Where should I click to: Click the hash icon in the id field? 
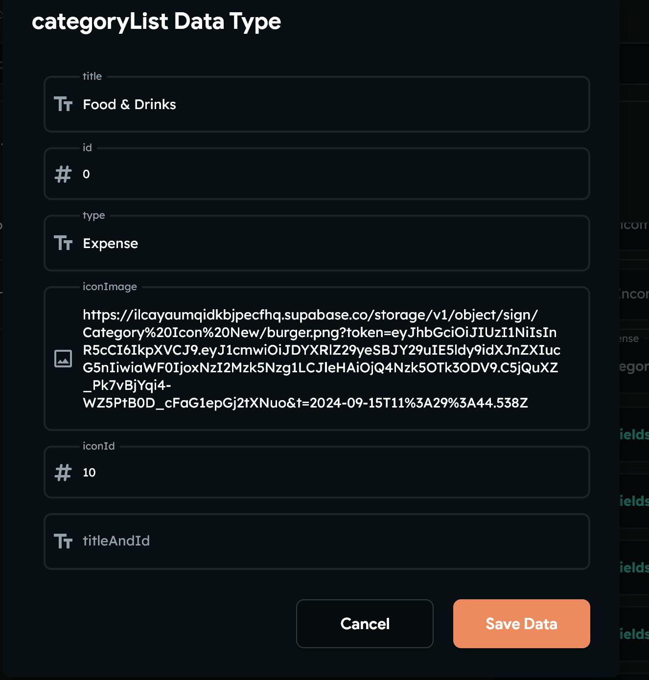tap(63, 174)
